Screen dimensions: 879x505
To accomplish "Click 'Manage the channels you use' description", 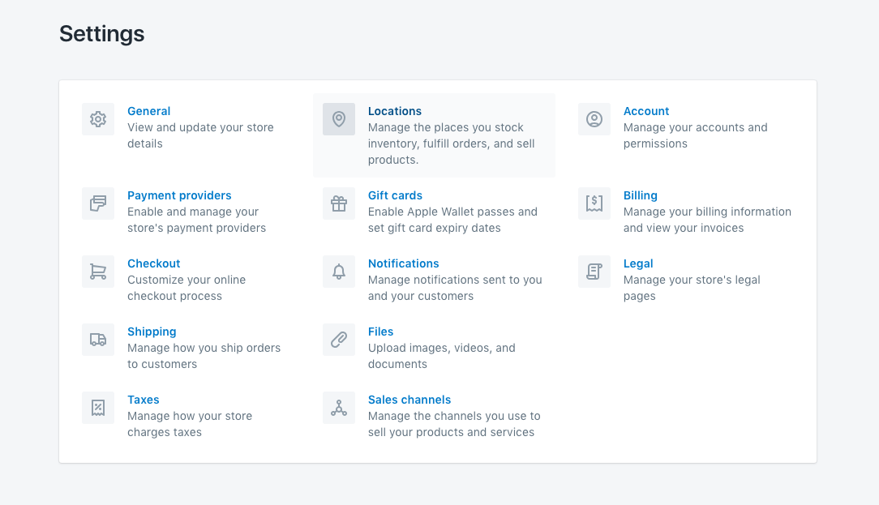I will [x=454, y=424].
